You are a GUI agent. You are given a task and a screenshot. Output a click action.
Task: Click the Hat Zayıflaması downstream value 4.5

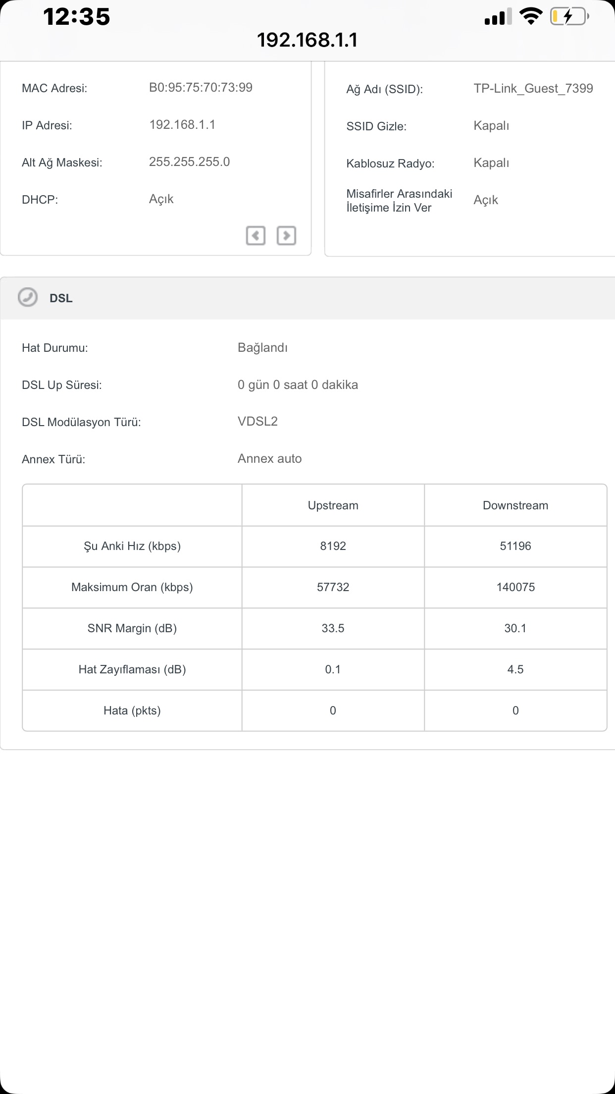click(515, 669)
